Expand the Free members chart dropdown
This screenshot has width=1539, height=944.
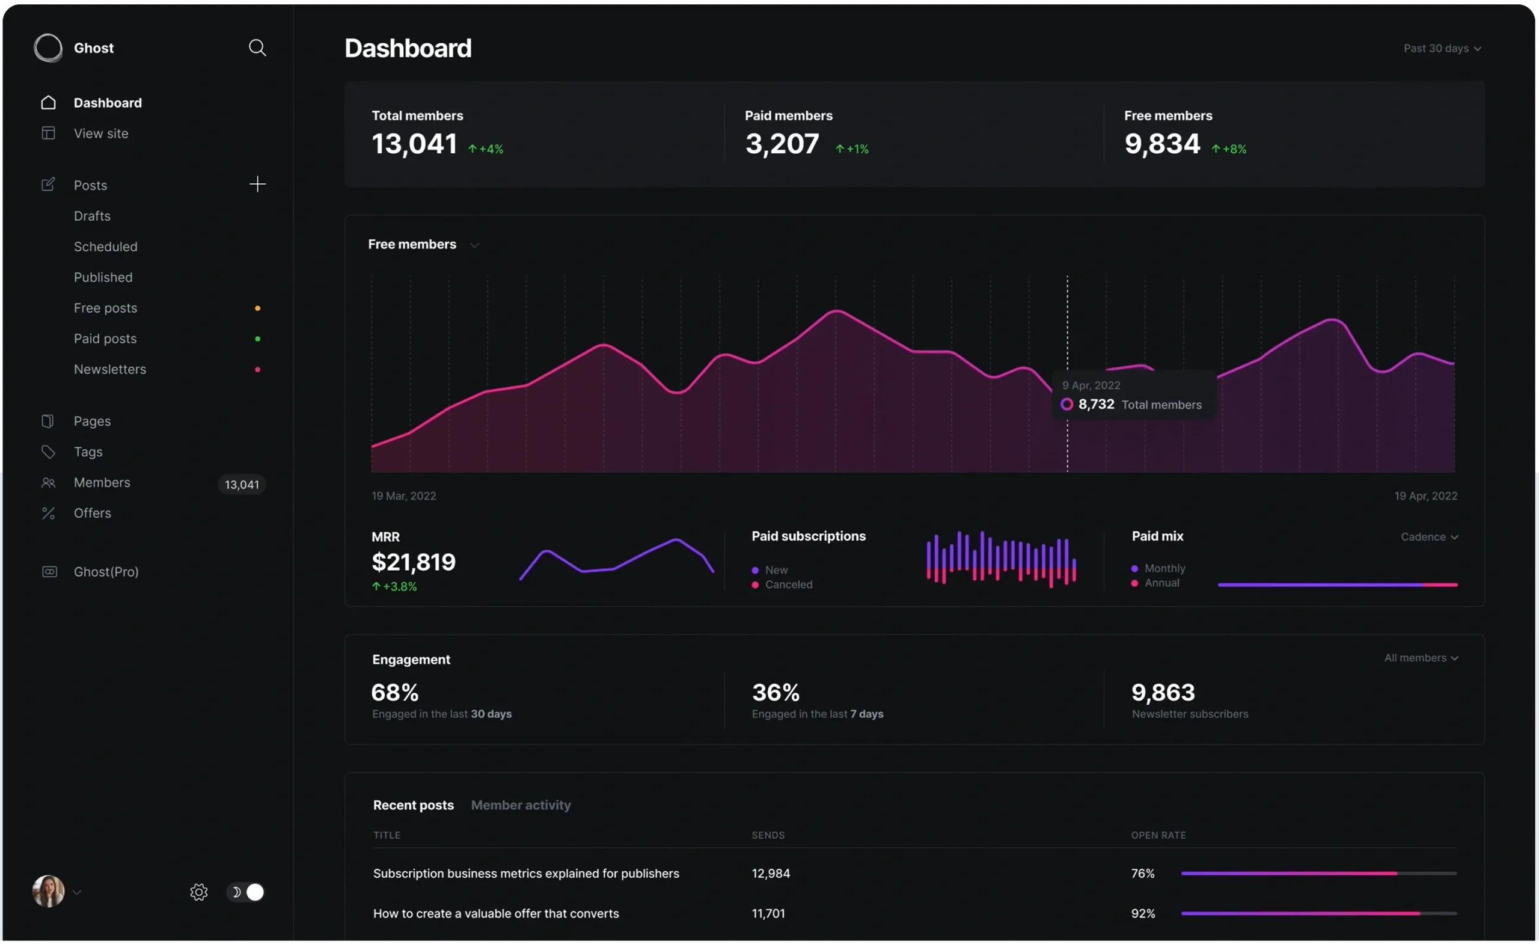[x=474, y=245]
